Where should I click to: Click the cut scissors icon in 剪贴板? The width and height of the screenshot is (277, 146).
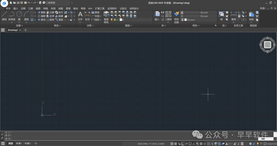coord(257,16)
